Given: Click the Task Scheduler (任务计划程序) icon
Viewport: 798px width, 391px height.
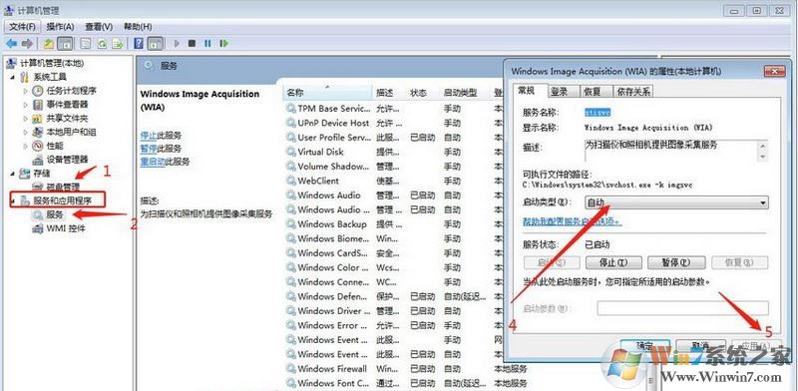Looking at the screenshot, I should click(38, 91).
